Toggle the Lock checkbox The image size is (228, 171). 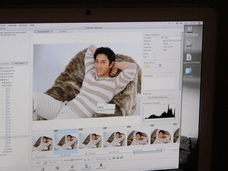click(x=155, y=57)
